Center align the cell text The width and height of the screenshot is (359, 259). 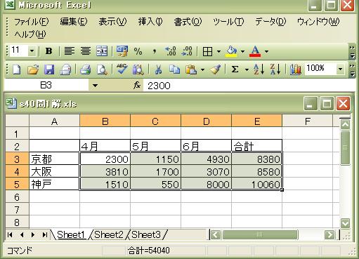pyautogui.click(x=86, y=51)
